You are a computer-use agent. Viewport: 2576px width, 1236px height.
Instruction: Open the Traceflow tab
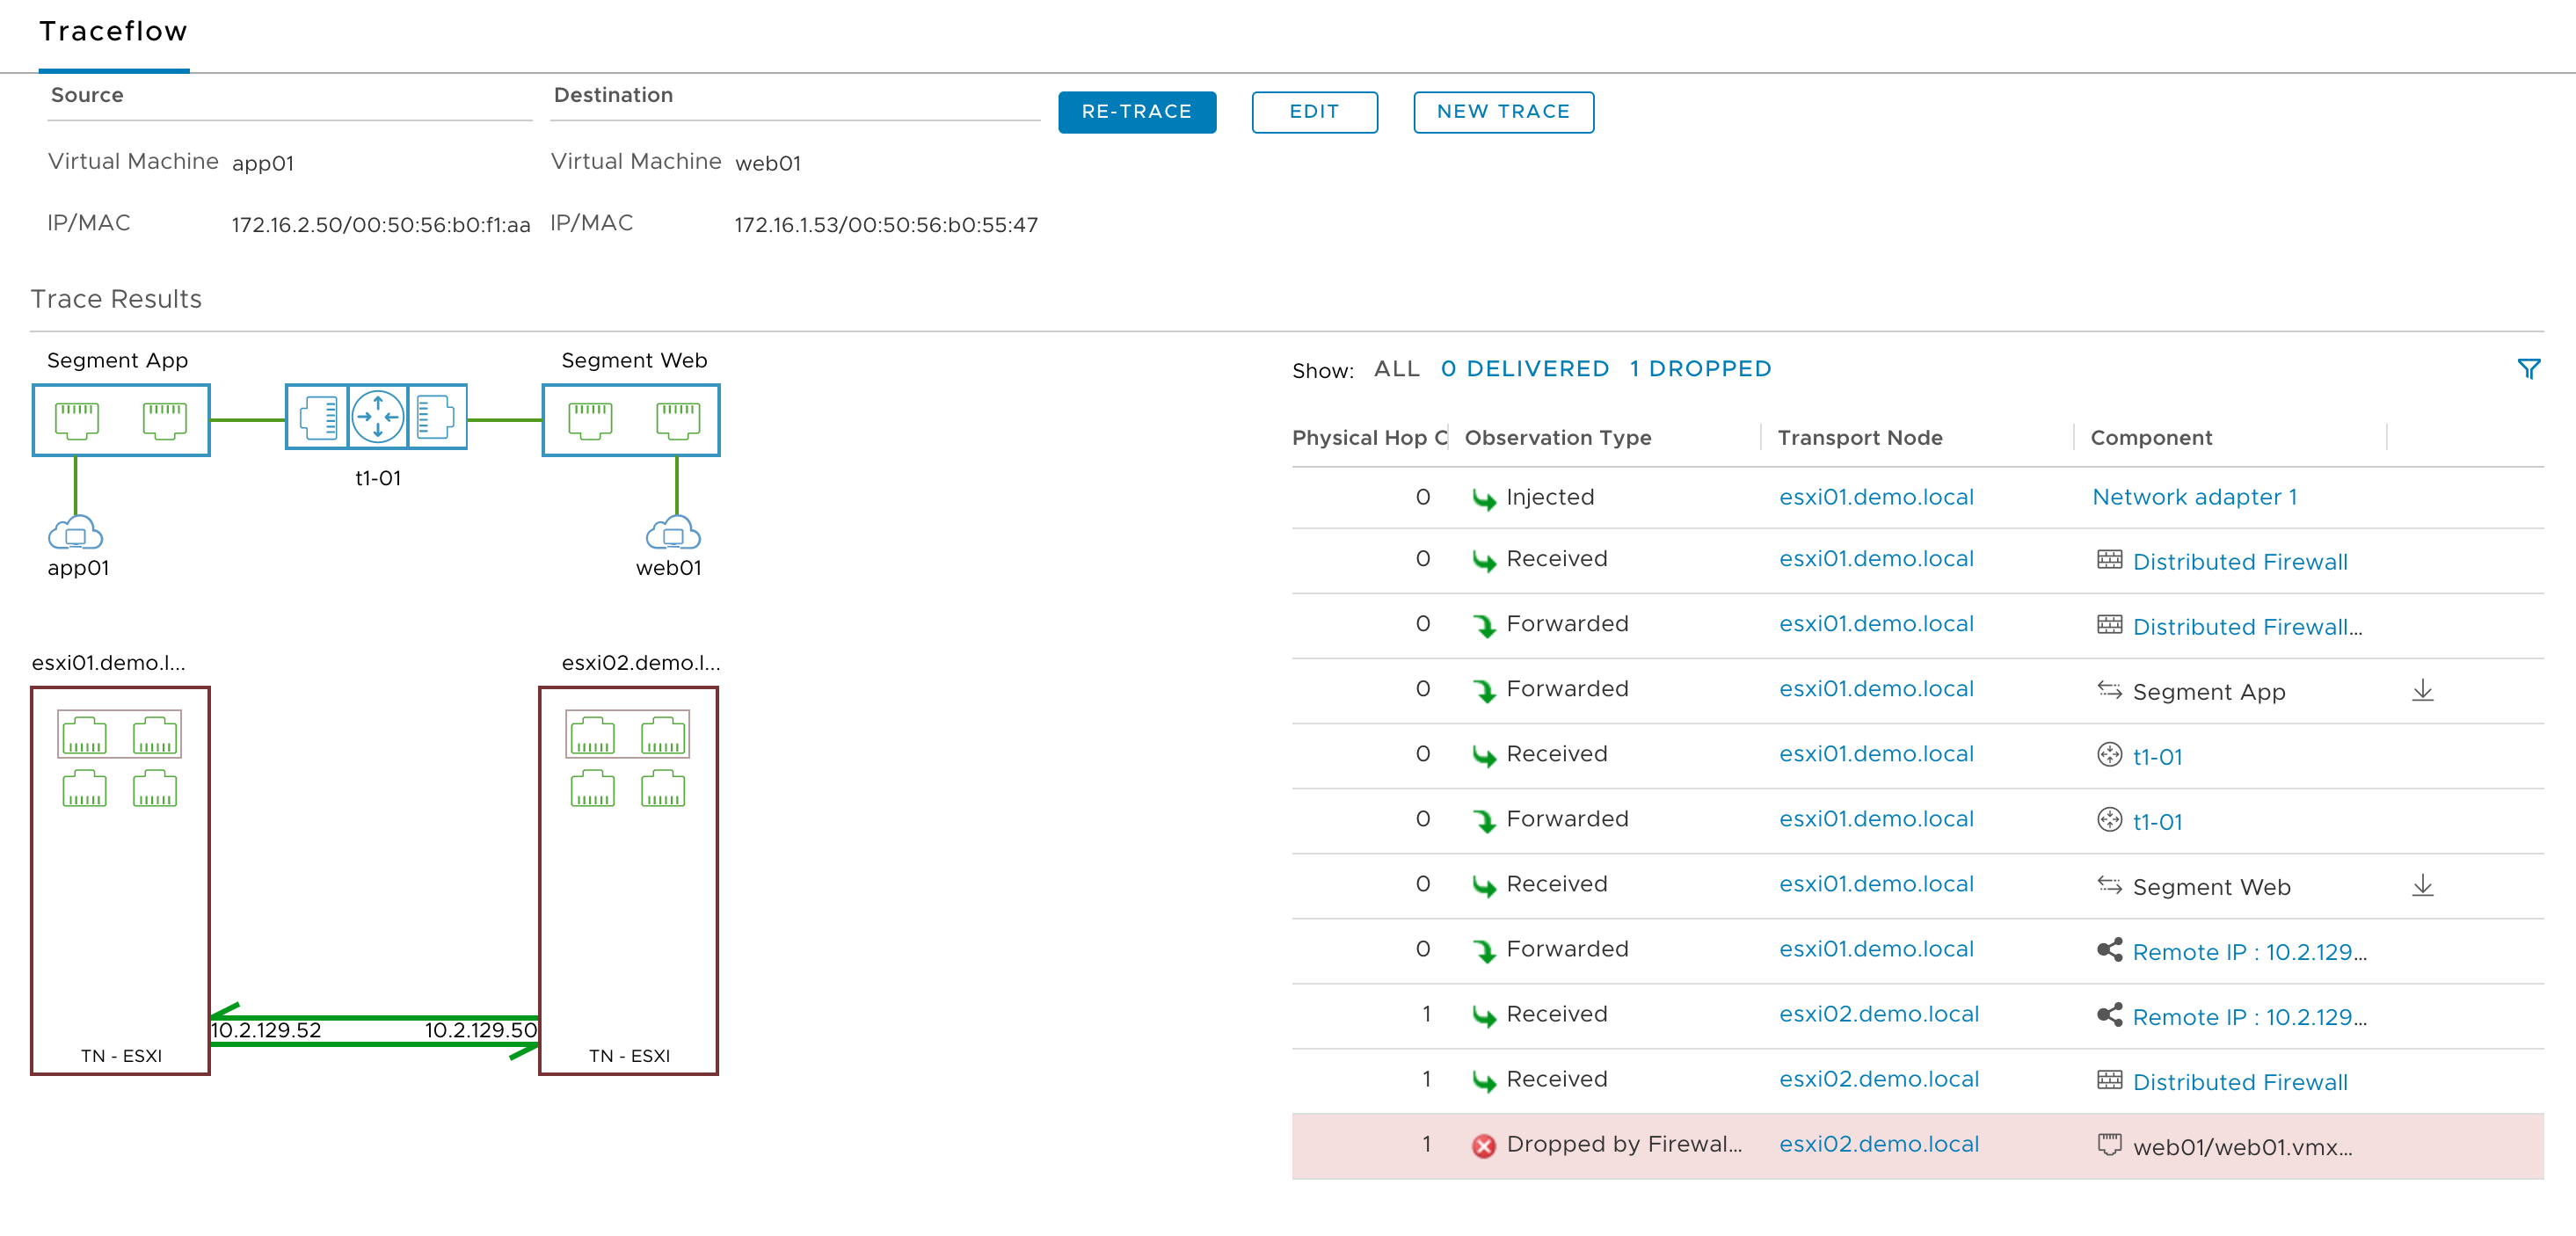113,32
